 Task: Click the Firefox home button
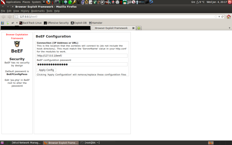pos(228,17)
